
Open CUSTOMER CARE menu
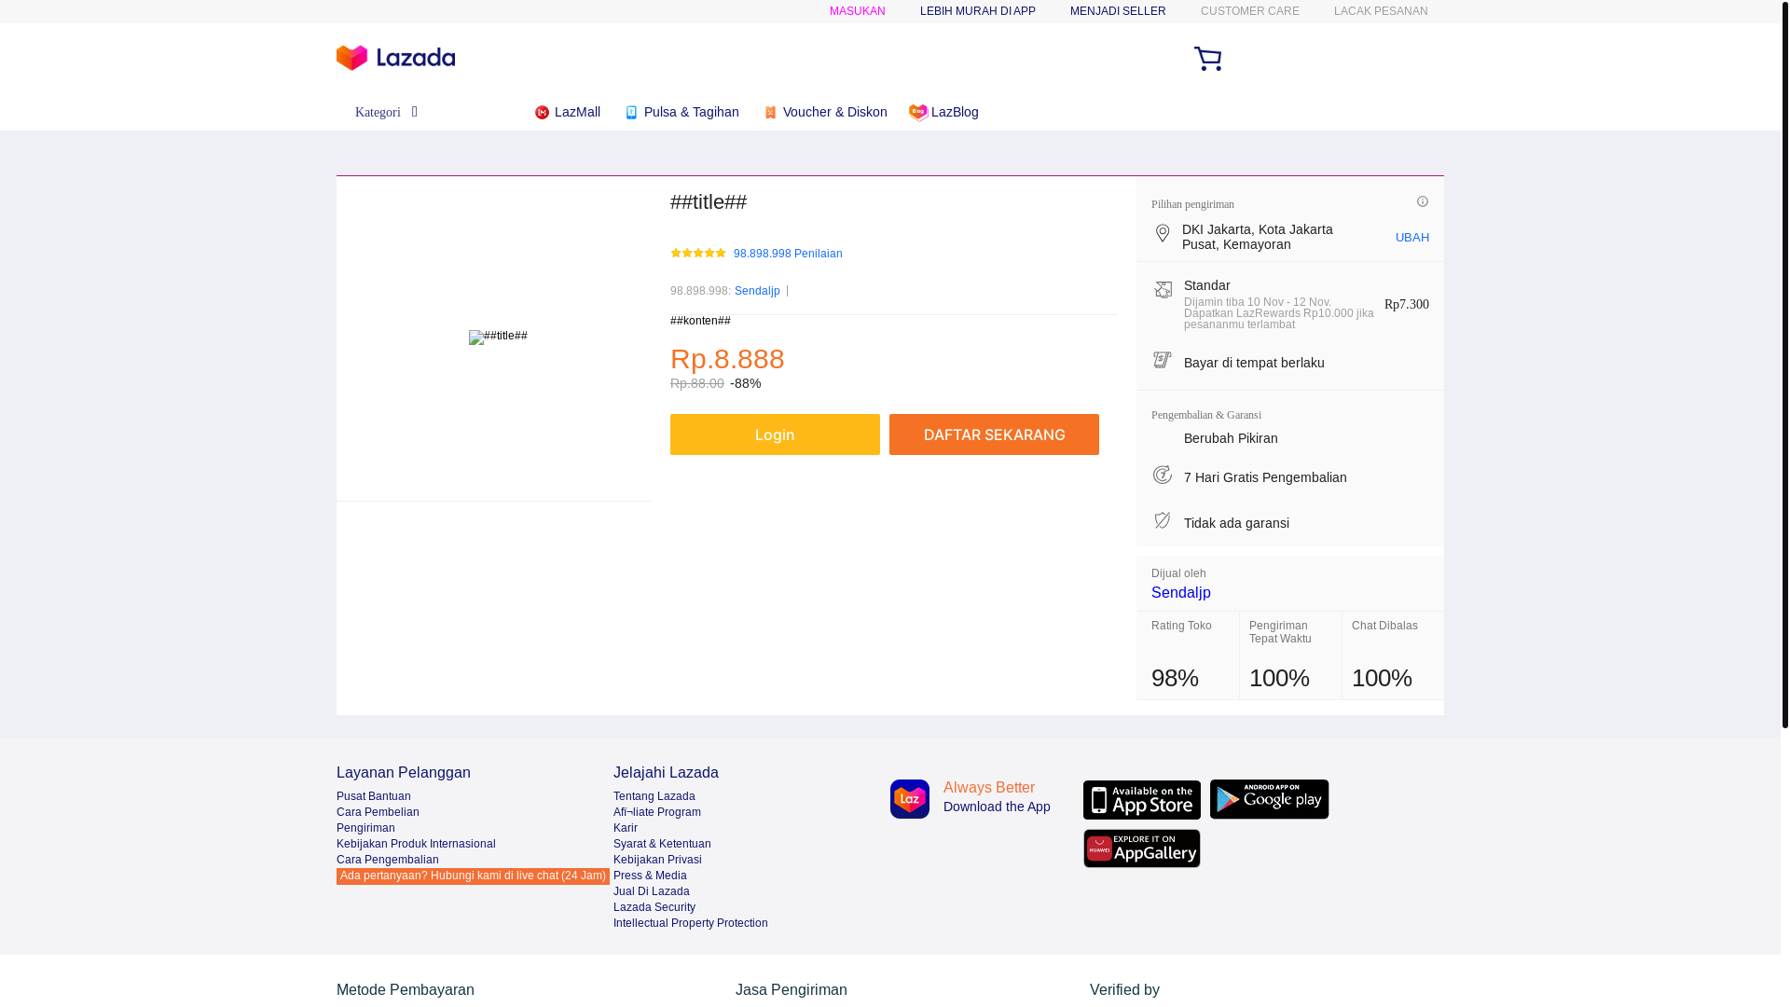[x=1250, y=11]
